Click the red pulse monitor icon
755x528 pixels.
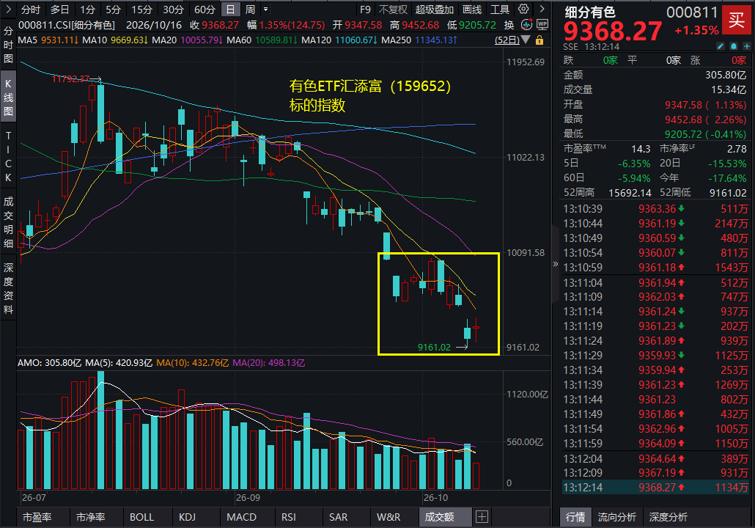[527, 25]
